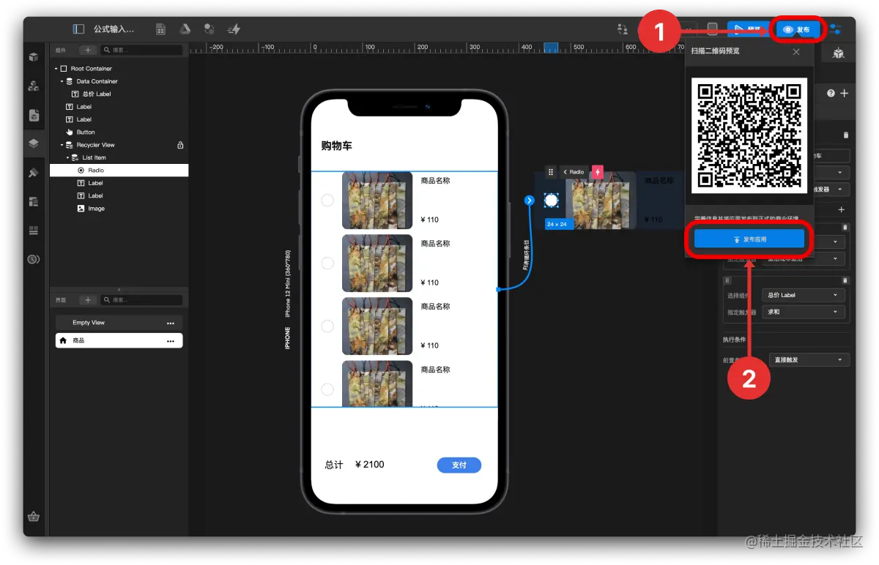Open the lightning actions icon in toolbar

tap(234, 29)
